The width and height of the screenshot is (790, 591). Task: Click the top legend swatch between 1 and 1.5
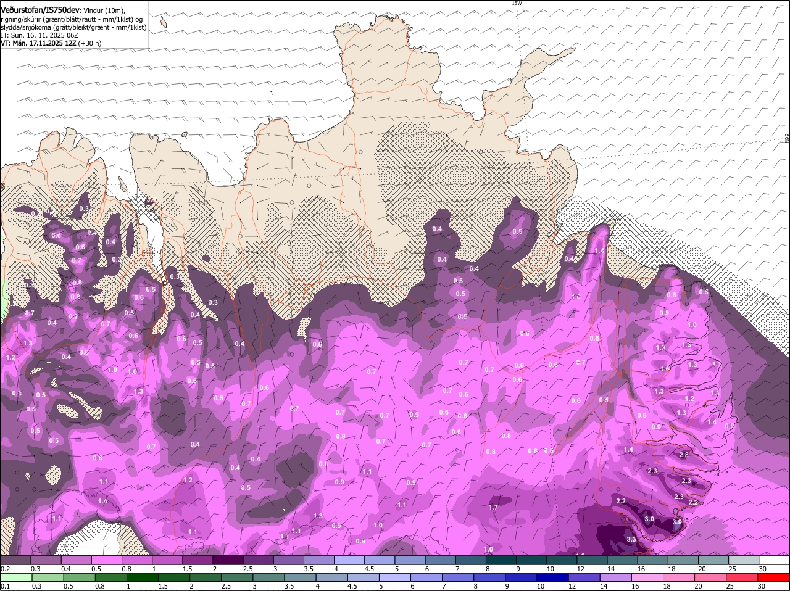click(167, 560)
